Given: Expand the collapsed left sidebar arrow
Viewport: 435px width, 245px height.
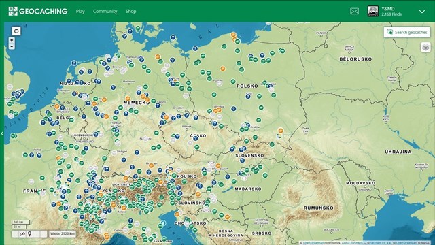Looking at the screenshot, I should [2, 133].
